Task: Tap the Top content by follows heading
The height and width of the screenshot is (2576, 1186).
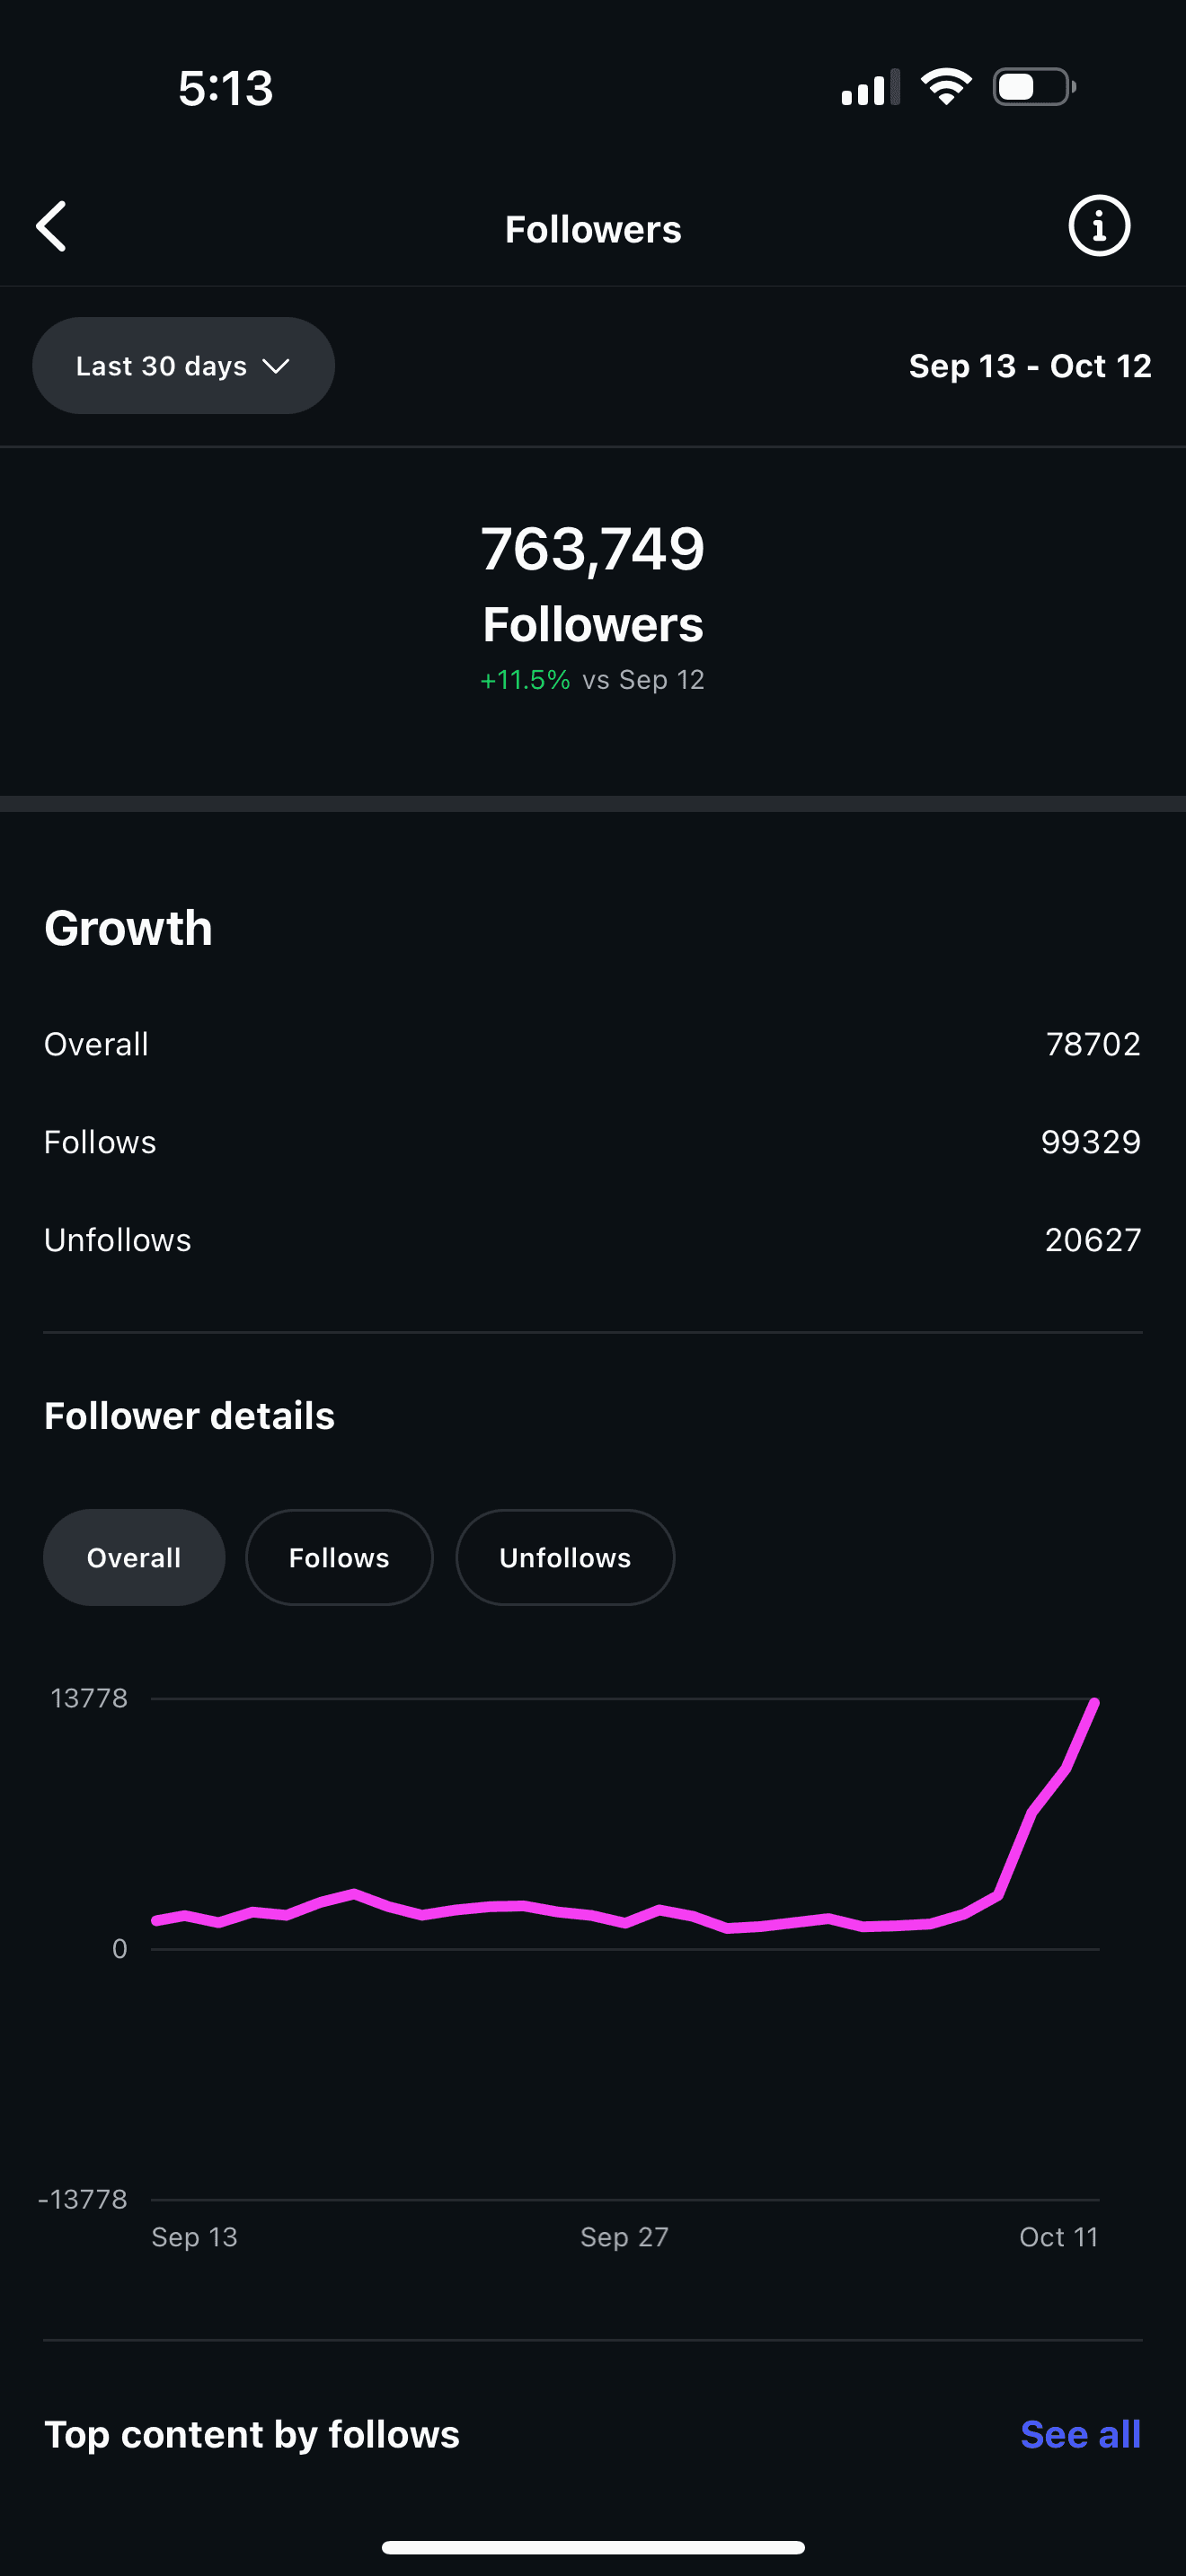Action: click(252, 2433)
